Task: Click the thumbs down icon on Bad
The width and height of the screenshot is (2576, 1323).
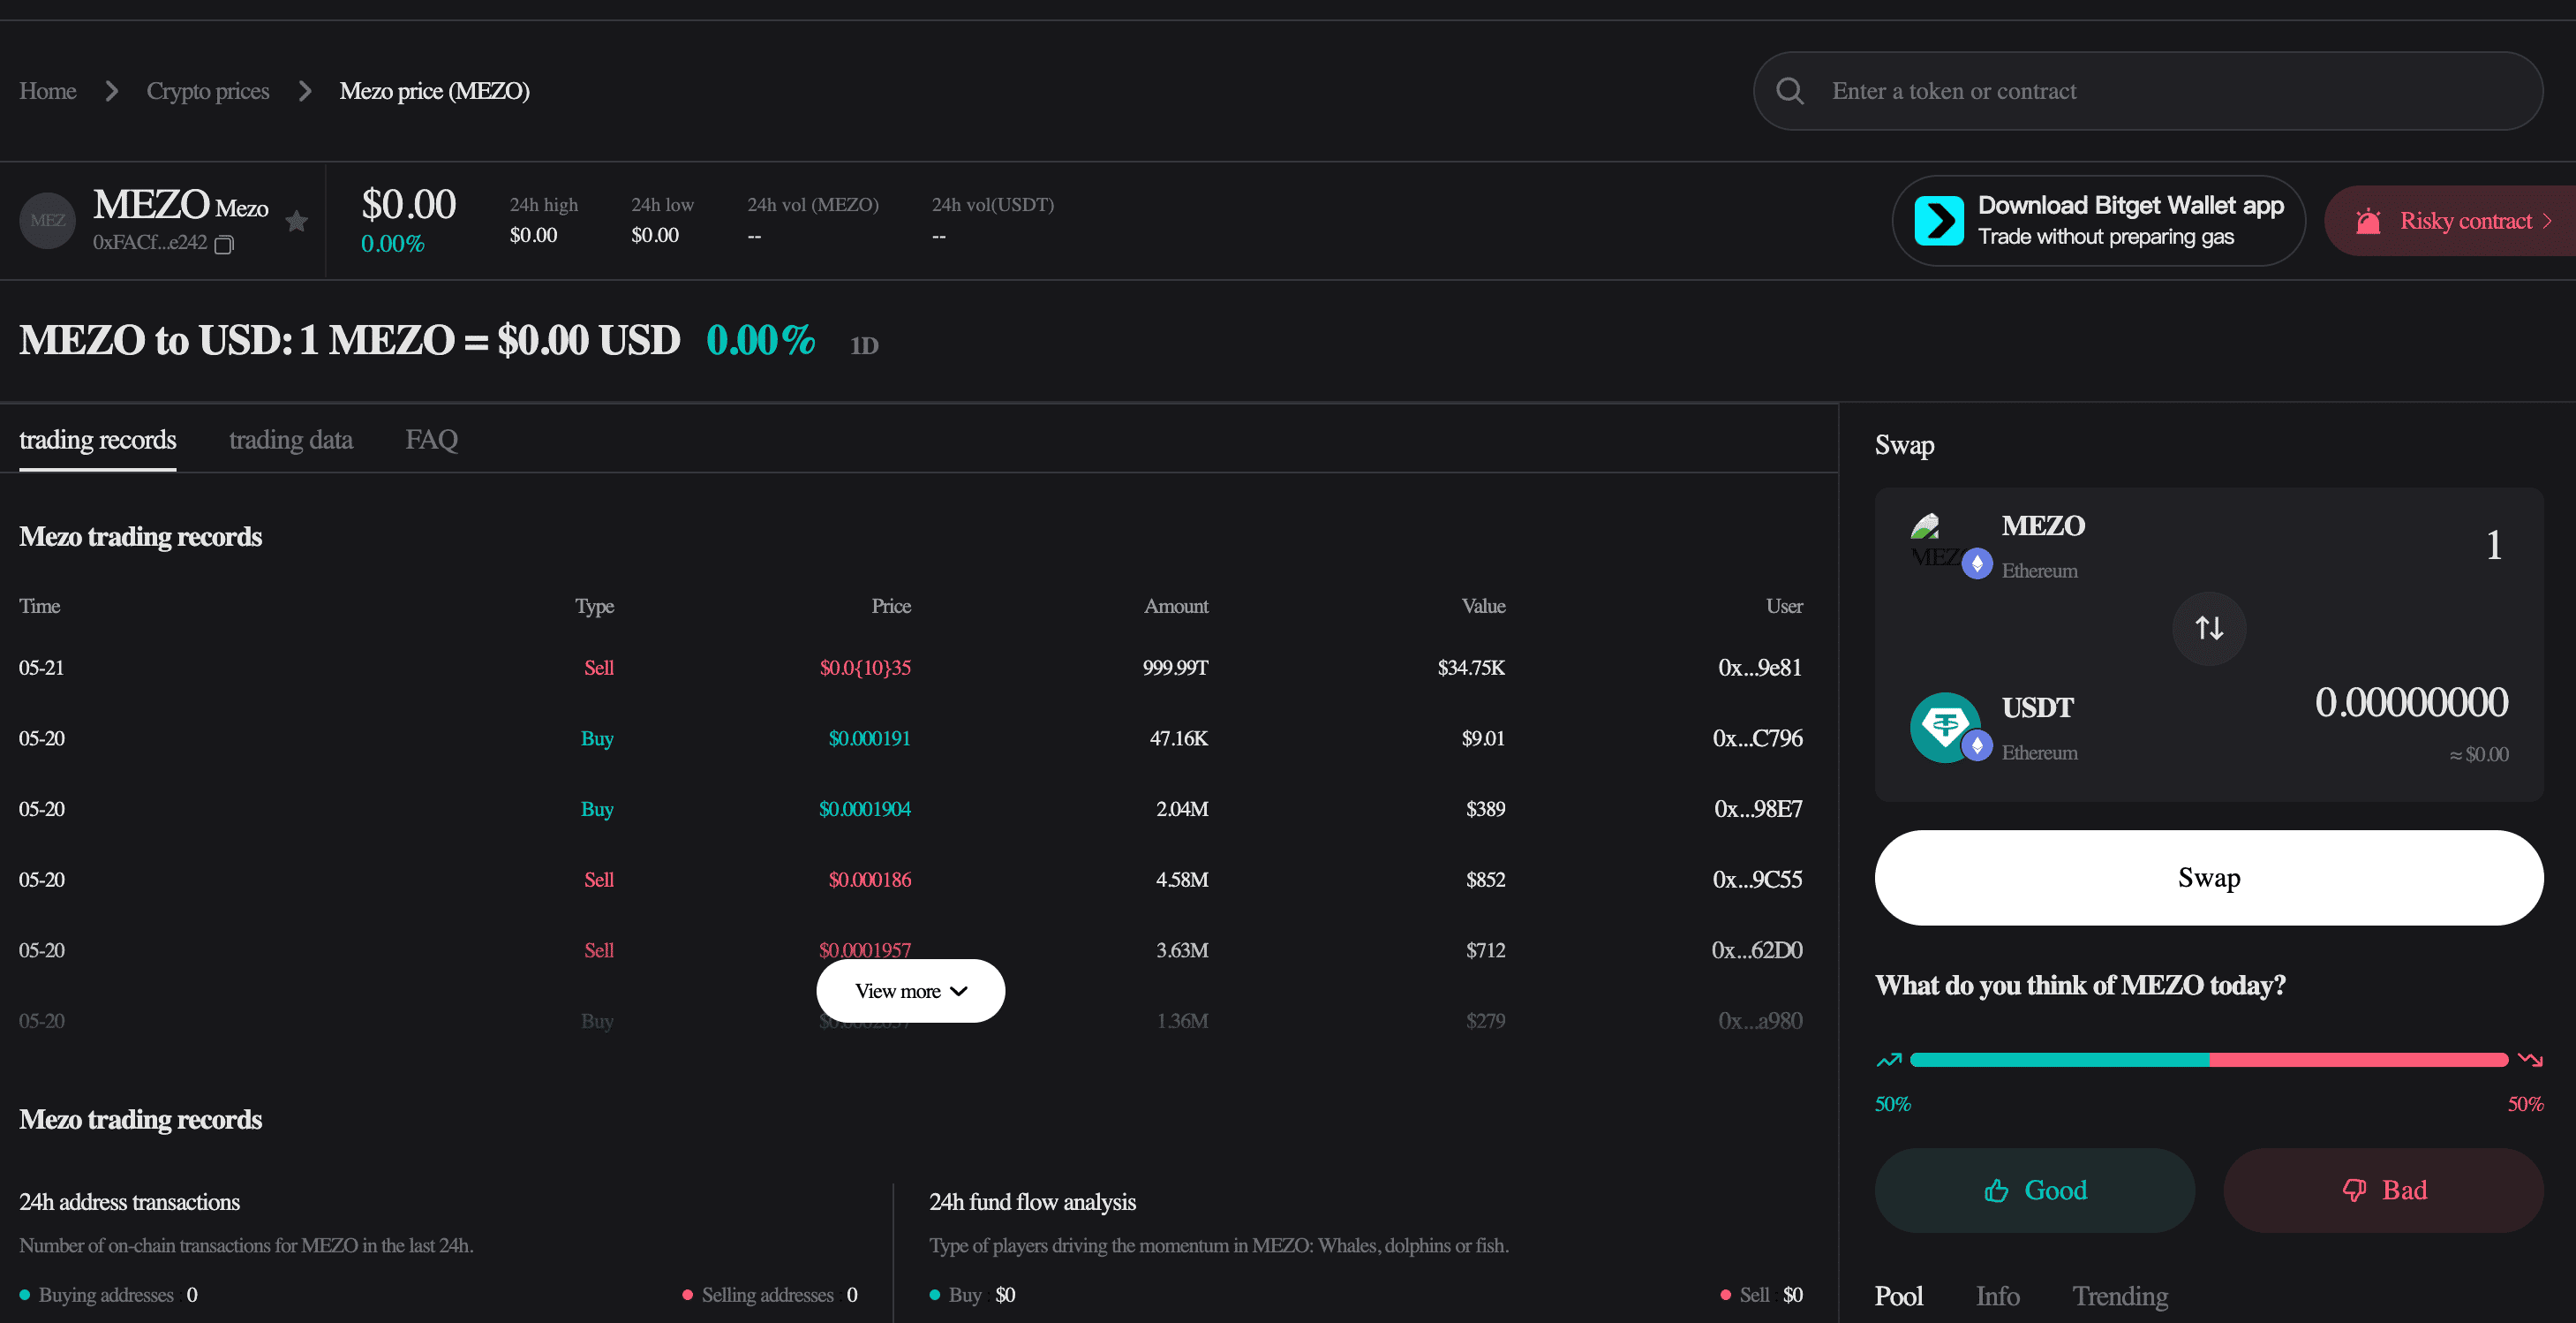Action: (x=2354, y=1190)
